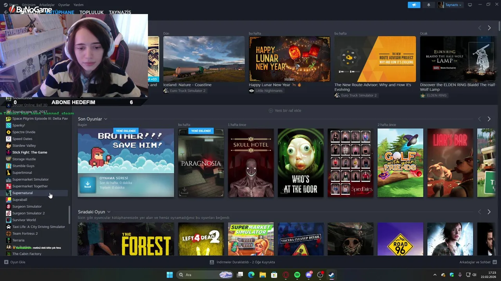Open Windows Start menu
The width and height of the screenshot is (501, 281).
point(170,275)
